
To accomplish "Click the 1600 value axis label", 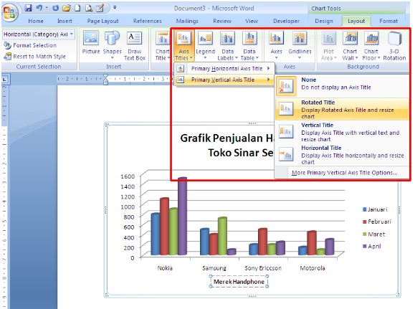I will (x=128, y=176).
